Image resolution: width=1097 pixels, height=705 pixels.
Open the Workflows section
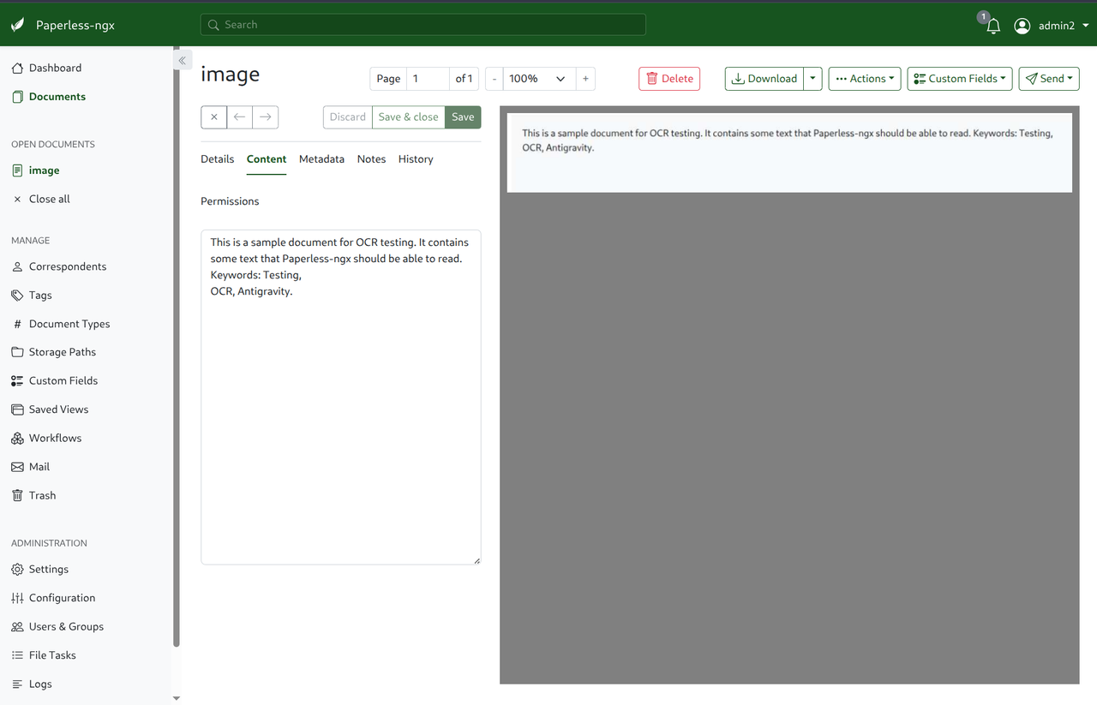pos(55,438)
